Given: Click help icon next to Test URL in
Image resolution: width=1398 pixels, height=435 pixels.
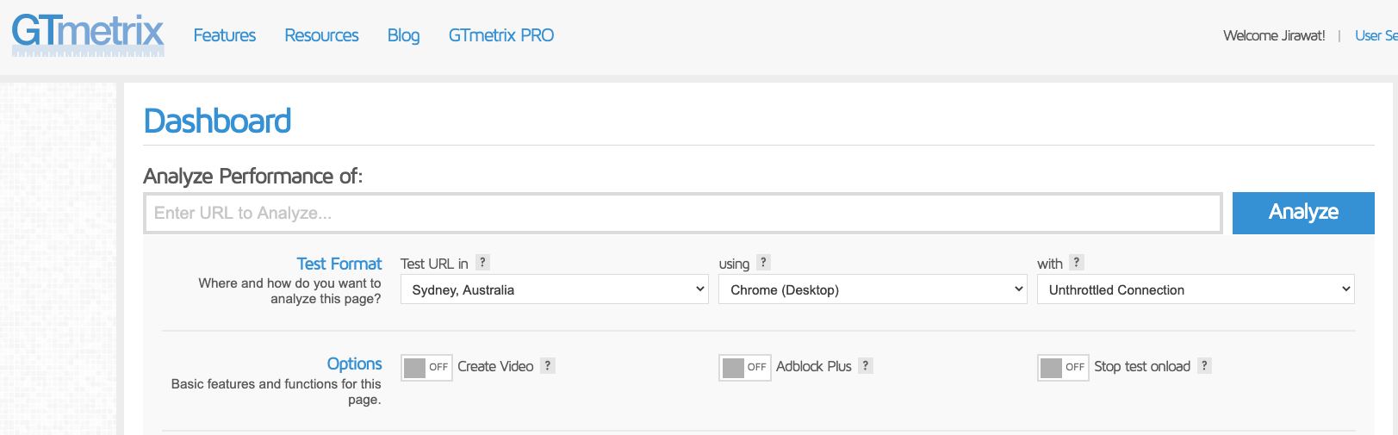Looking at the screenshot, I should tap(482, 263).
